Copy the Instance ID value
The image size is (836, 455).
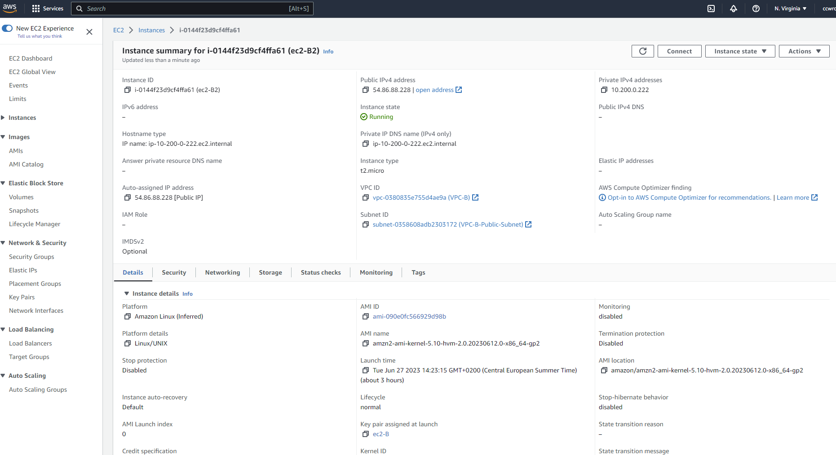click(x=128, y=90)
